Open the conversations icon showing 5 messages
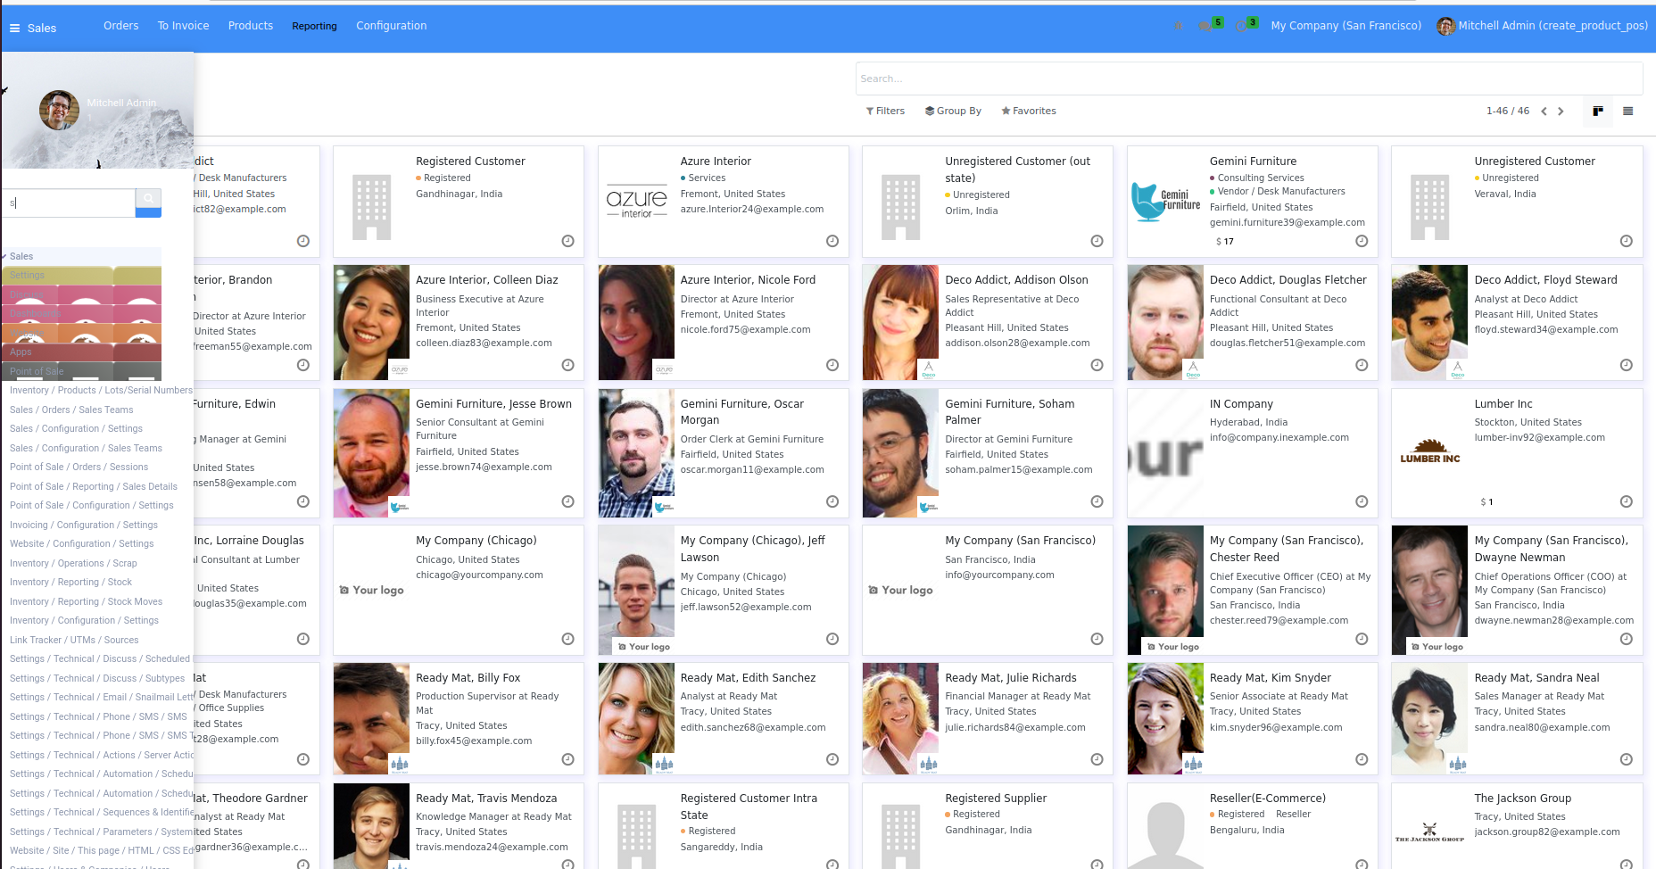 click(x=1207, y=26)
